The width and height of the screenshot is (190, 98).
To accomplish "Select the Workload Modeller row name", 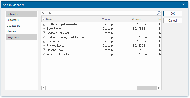I will [58, 54].
